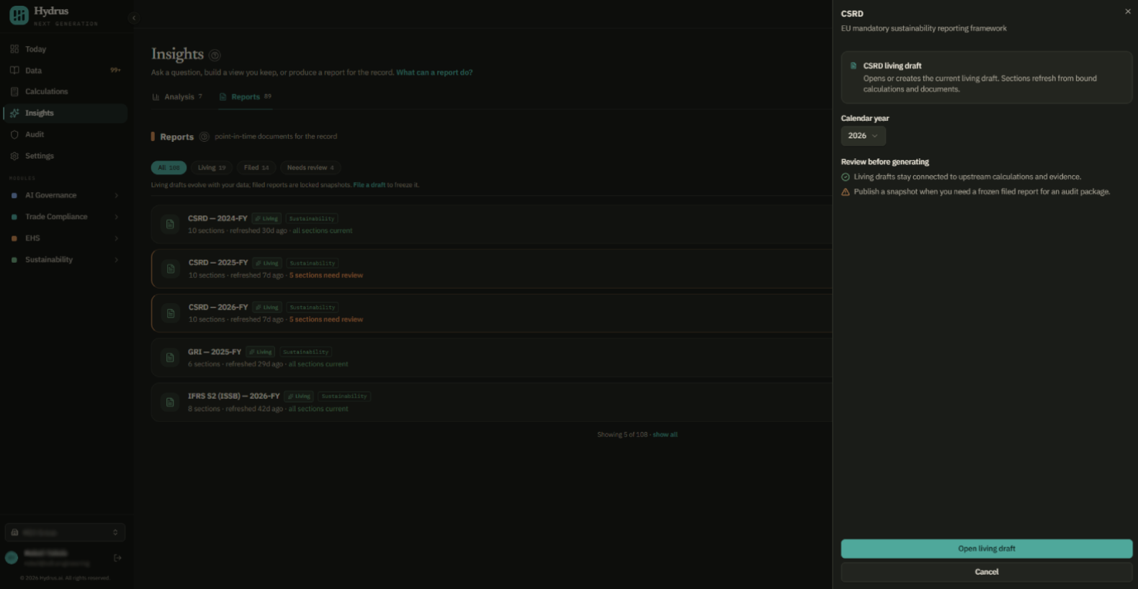
Task: Click the document icon of the CSRD — 2025-FY report
Action: [171, 269]
